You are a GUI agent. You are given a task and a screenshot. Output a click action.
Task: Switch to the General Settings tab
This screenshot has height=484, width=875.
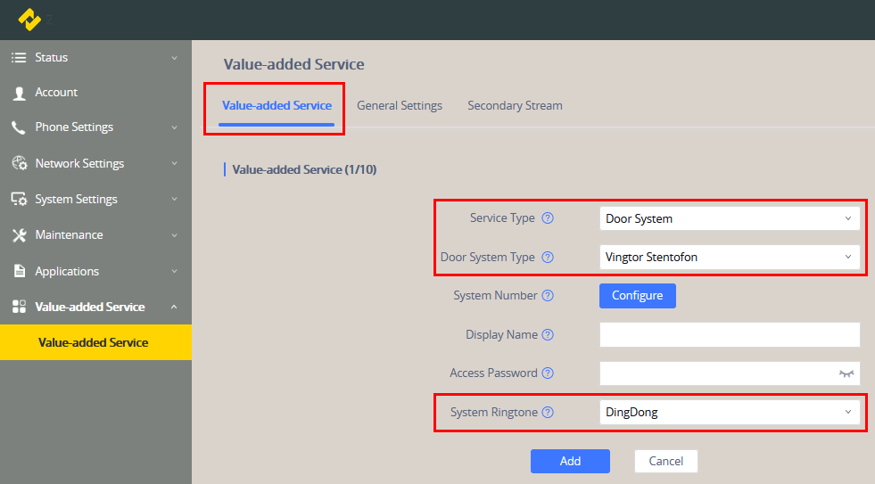coord(400,106)
